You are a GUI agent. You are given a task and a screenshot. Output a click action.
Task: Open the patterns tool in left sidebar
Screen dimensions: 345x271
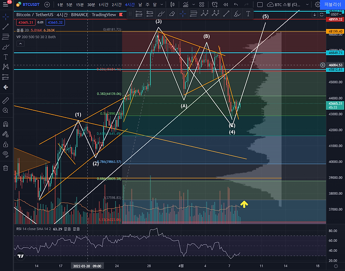(x=6, y=67)
